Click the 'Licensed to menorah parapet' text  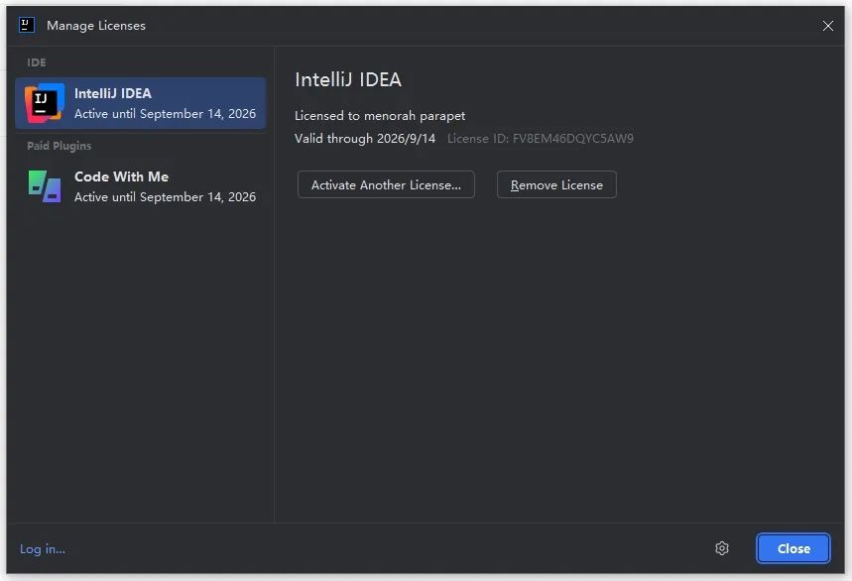click(380, 116)
